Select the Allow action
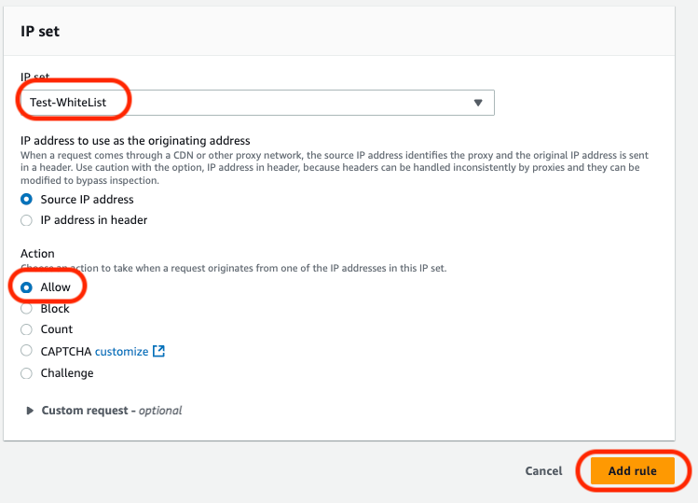The image size is (698, 503). 26,287
